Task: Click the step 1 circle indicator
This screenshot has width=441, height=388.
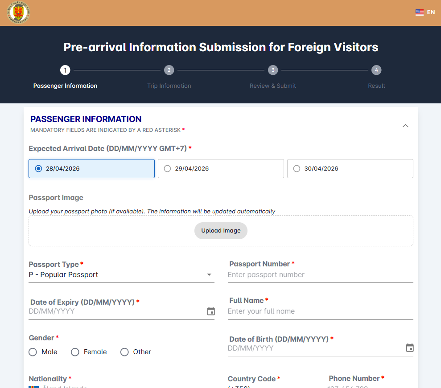Action: 65,70
